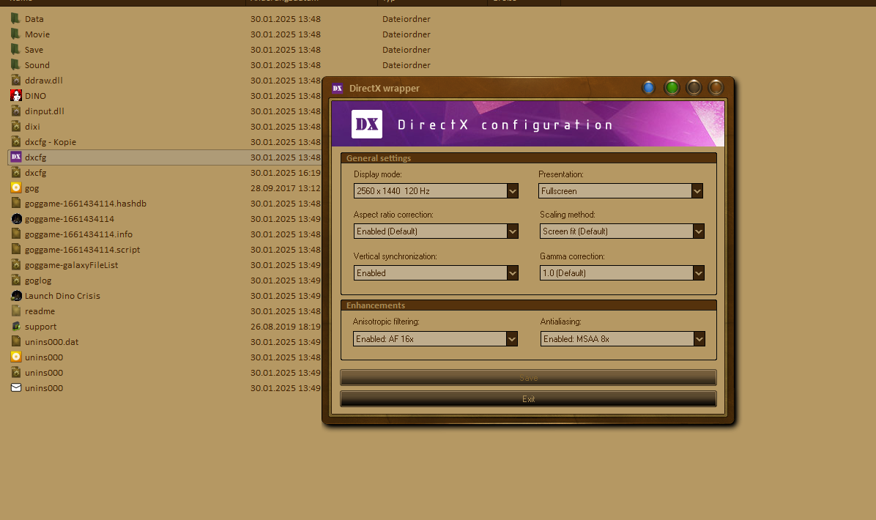Screen dimensions: 876x520
Task: Select the dixi file icon
Action: point(15,126)
